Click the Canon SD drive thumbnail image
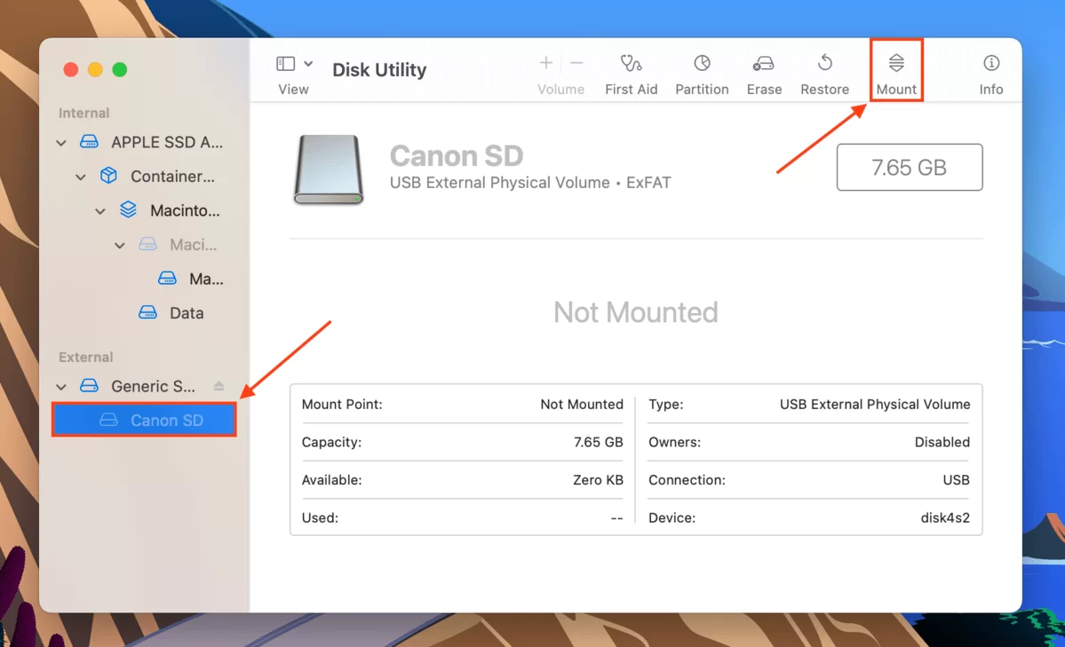Viewport: 1065px width, 647px height. click(328, 170)
